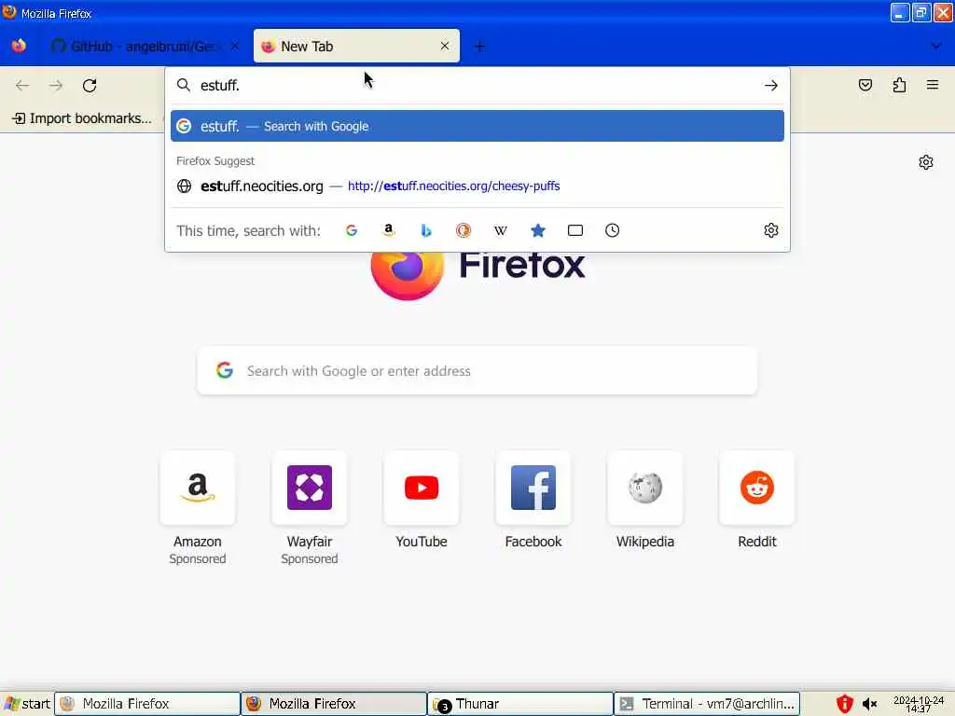955x716 pixels.
Task: Go forward with the forward arrow
Action: (56, 85)
